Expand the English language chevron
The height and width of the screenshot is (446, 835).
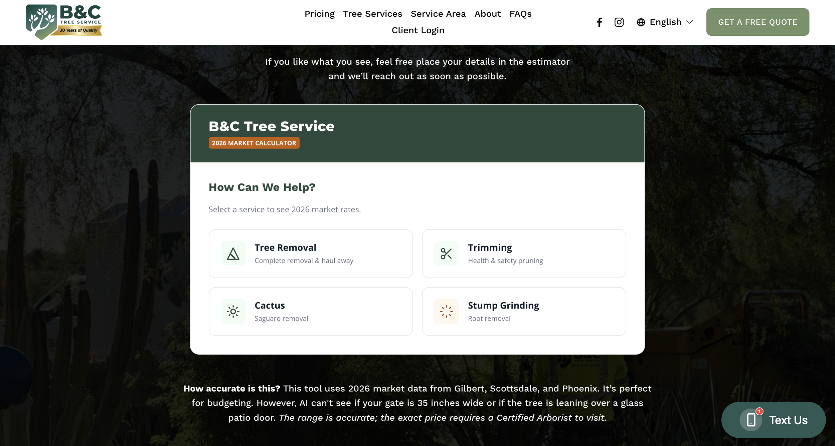[689, 22]
